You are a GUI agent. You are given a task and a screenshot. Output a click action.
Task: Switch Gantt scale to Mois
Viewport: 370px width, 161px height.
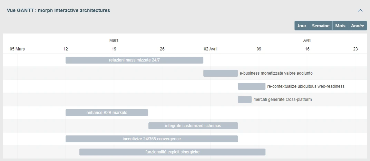coord(340,26)
